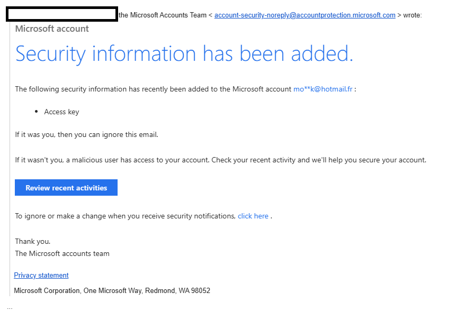
Task: Click 'If it was you' ignore sentence
Action: click(87, 135)
